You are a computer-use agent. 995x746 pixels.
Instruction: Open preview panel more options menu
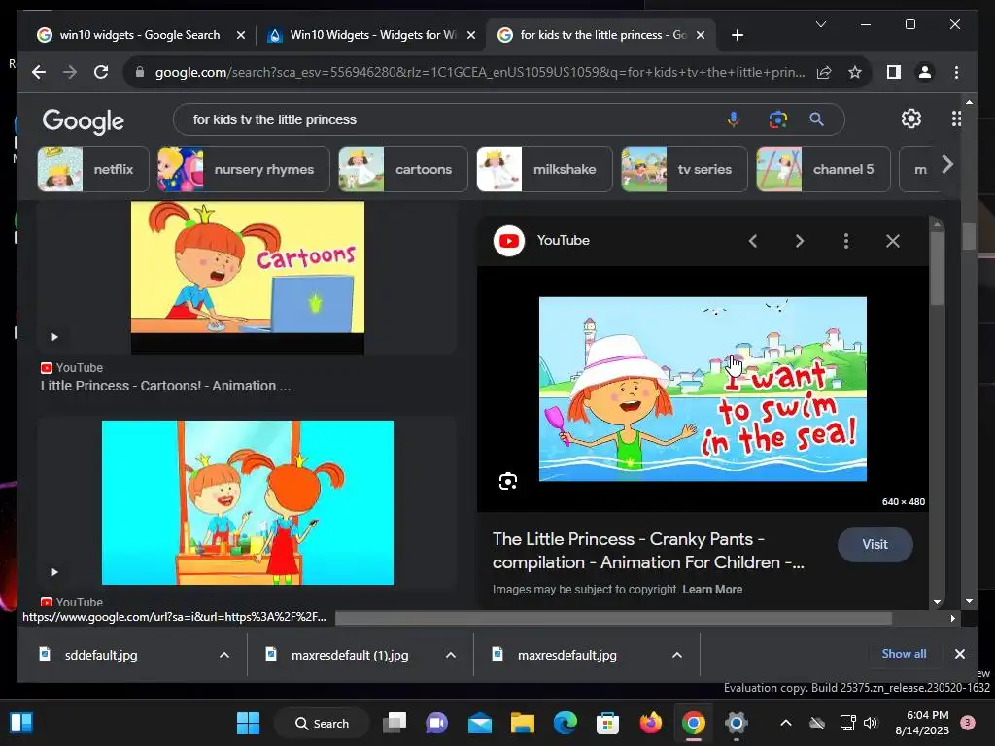[846, 241]
